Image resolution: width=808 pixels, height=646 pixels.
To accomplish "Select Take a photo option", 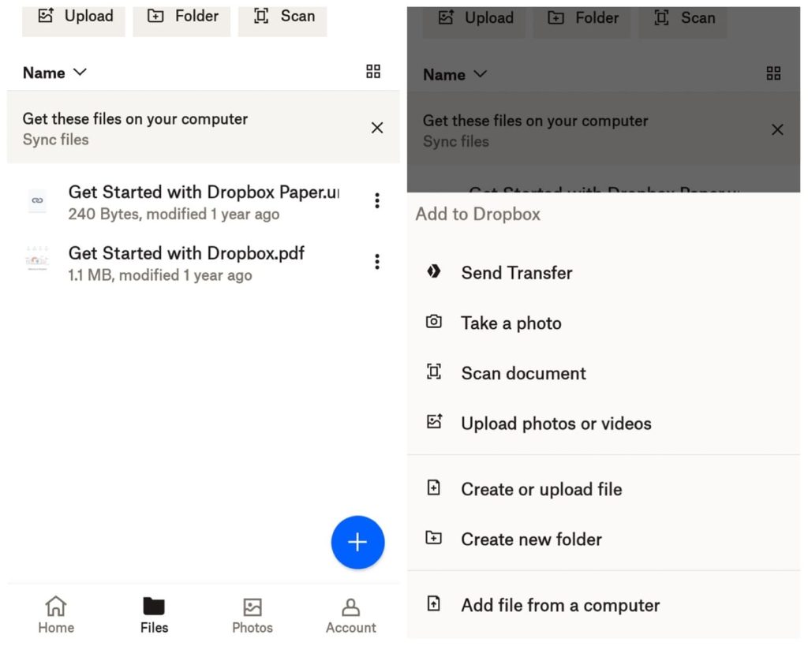I will point(604,323).
